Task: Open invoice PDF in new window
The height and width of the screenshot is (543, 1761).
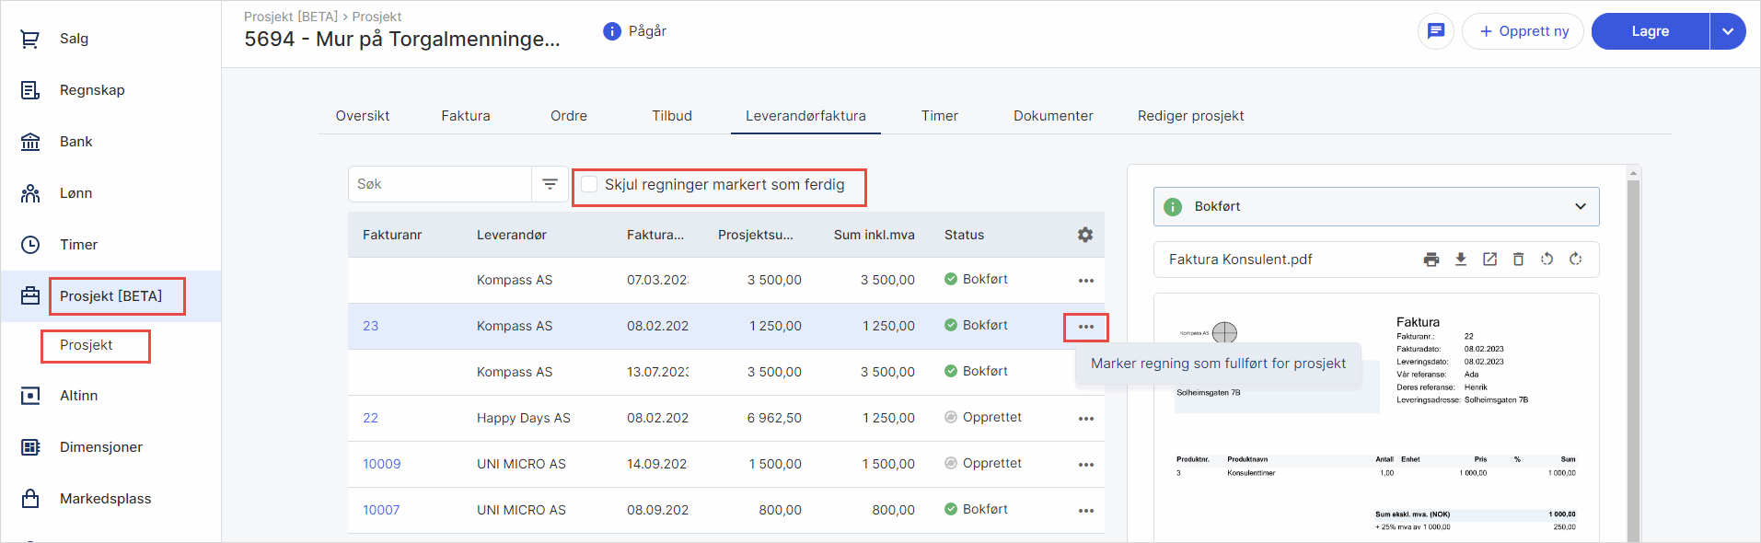Action: pos(1489,260)
